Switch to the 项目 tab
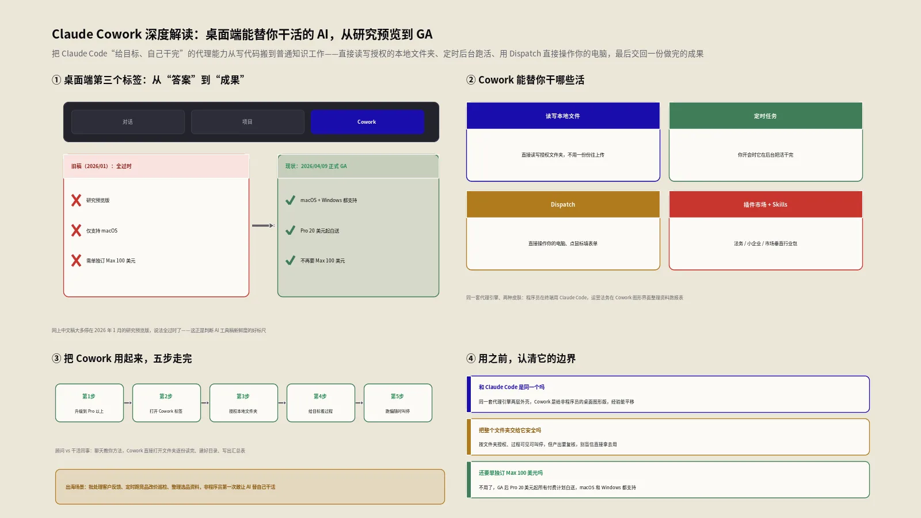Image resolution: width=921 pixels, height=518 pixels. tap(248, 122)
